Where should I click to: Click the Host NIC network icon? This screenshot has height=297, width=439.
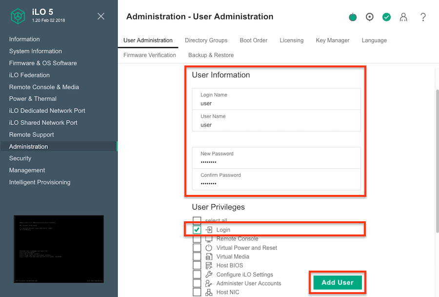[209, 292]
